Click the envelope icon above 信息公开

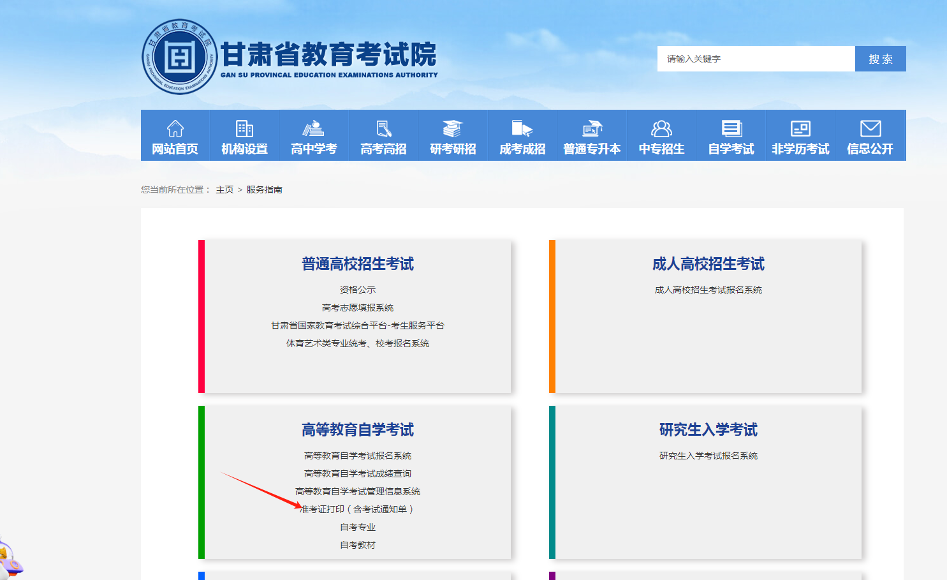[x=870, y=128]
